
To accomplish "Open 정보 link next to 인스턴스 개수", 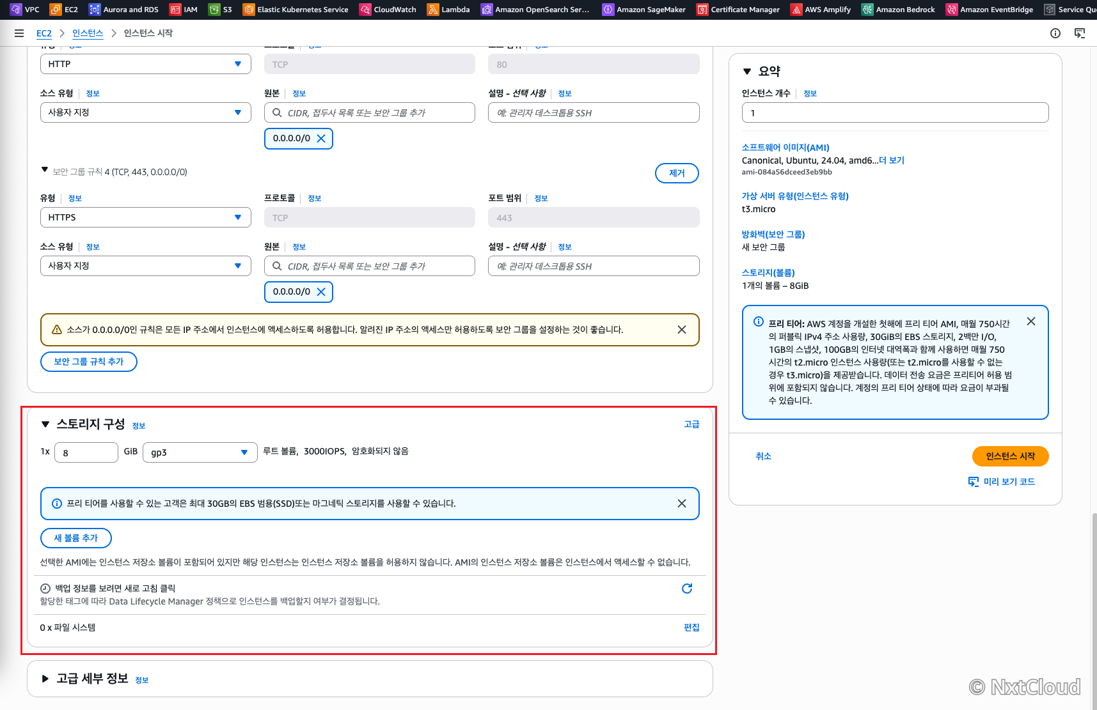I will point(810,93).
